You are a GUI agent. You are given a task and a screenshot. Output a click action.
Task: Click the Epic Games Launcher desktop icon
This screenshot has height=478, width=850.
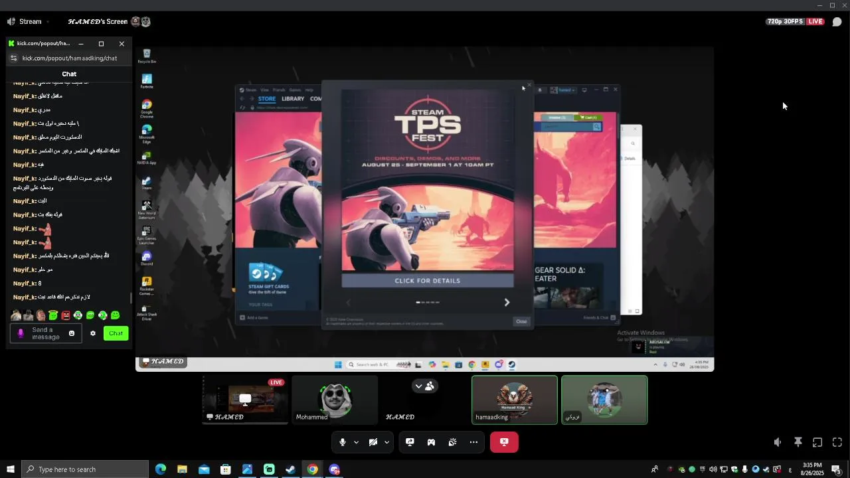coord(147,235)
